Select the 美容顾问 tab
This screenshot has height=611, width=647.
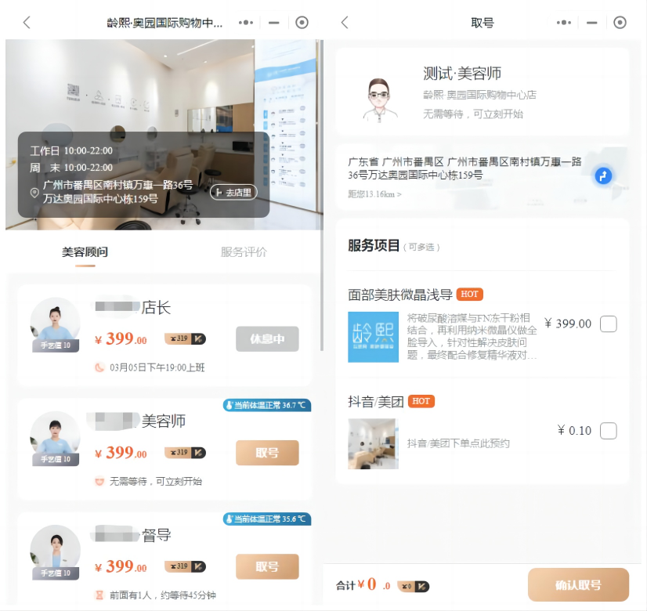pos(85,252)
